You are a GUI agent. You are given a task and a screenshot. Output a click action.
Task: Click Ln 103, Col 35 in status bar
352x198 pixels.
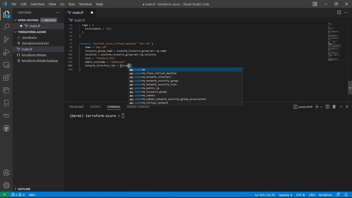click(265, 195)
